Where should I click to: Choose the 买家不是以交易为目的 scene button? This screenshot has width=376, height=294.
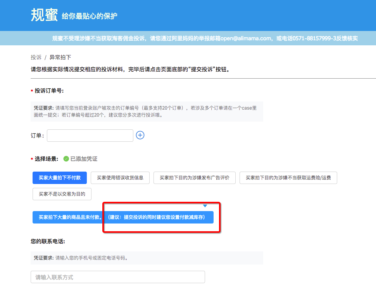tap(62, 194)
